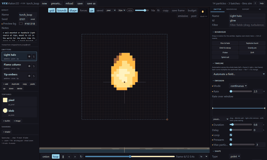Toggle visibility of Tip embers emitter
The image size is (267, 160).
pos(29,76)
